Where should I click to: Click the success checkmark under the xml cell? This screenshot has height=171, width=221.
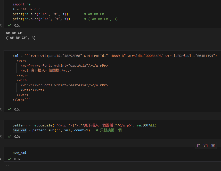pyautogui.click(x=9, y=109)
